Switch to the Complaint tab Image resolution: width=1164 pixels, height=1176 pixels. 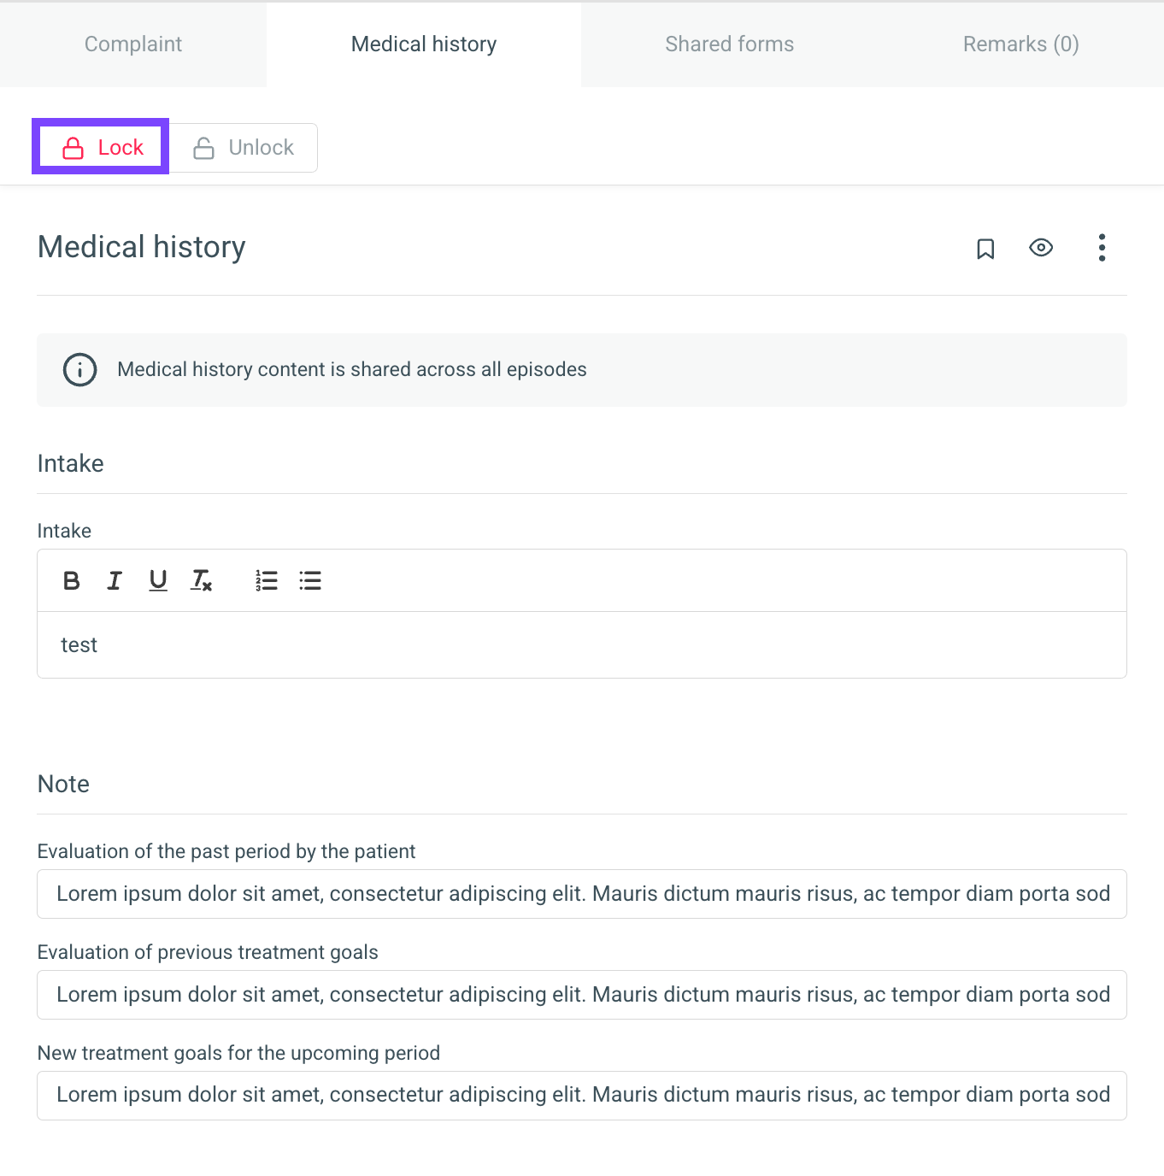(x=133, y=44)
